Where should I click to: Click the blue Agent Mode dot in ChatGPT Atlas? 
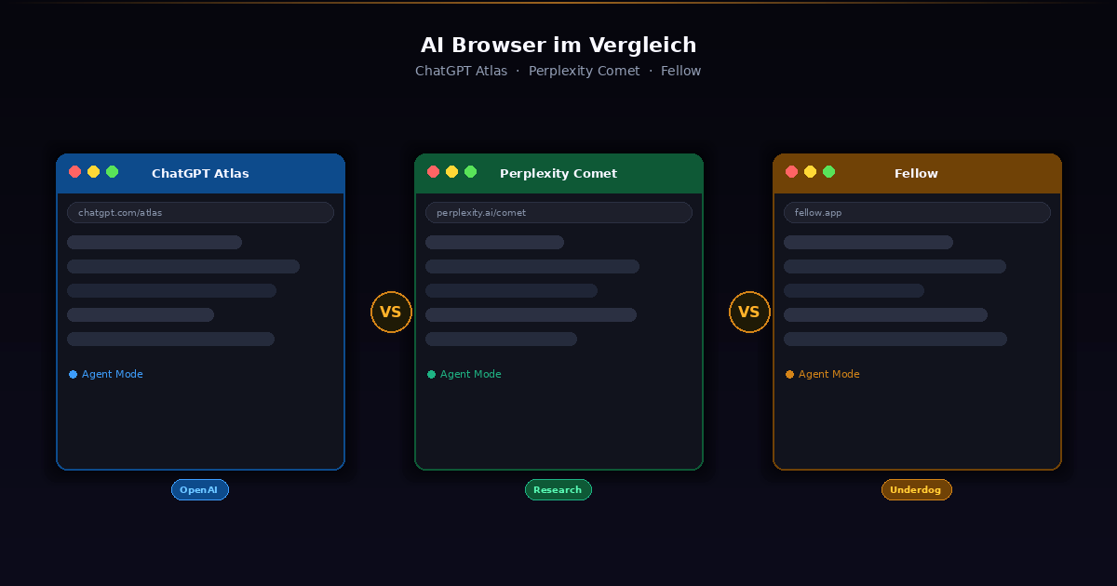[73, 374]
